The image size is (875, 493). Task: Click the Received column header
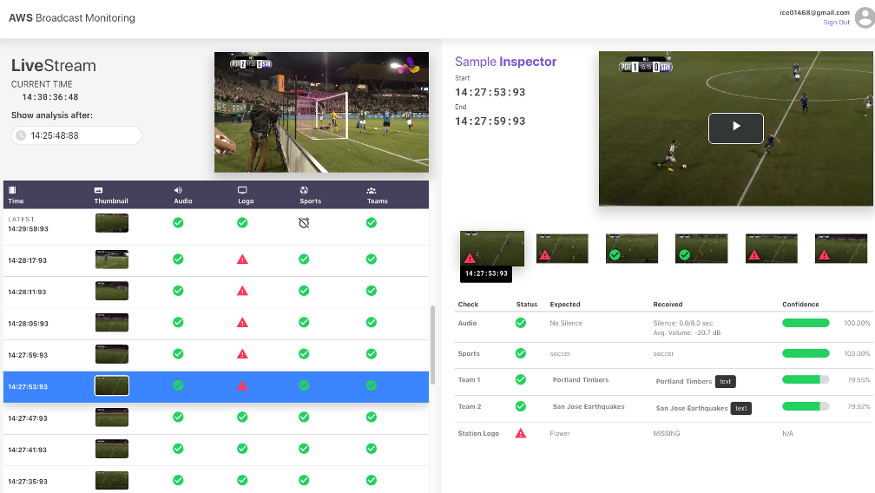coord(668,305)
